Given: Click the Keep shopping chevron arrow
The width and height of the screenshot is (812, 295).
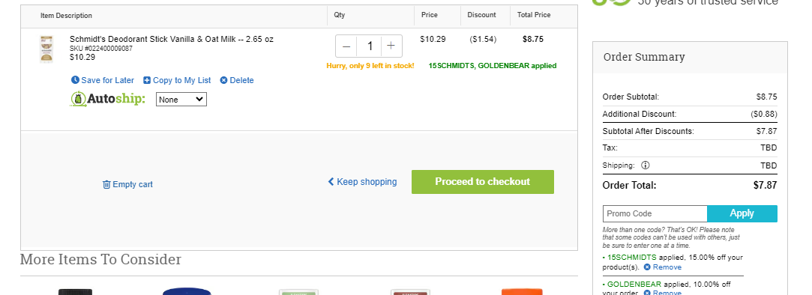Looking at the screenshot, I should click(331, 182).
